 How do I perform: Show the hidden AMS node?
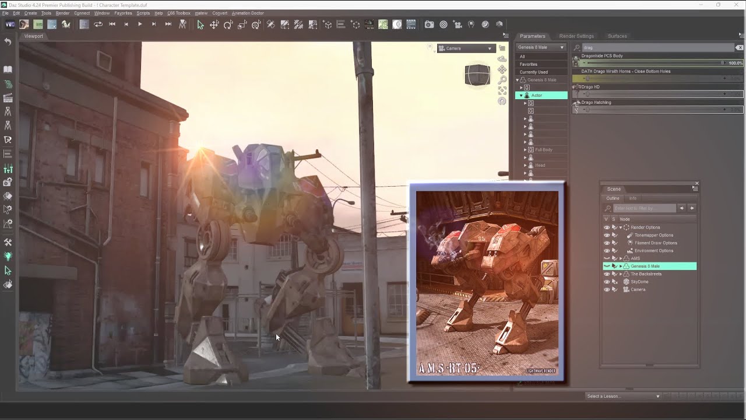pos(607,258)
